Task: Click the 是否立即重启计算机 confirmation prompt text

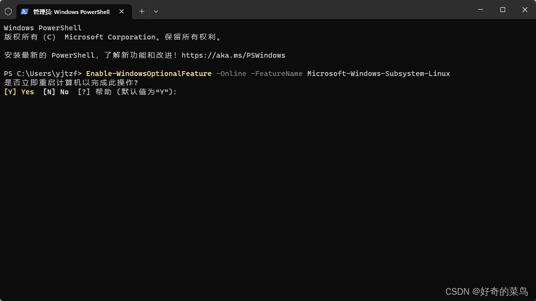Action: (x=71, y=83)
